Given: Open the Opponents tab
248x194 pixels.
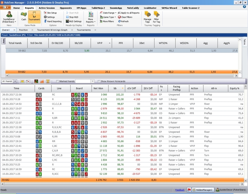Looking at the screenshot, I should (66, 8).
